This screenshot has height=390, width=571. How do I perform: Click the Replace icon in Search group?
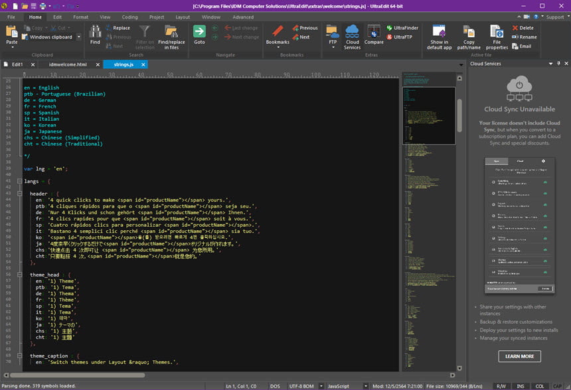(x=118, y=28)
